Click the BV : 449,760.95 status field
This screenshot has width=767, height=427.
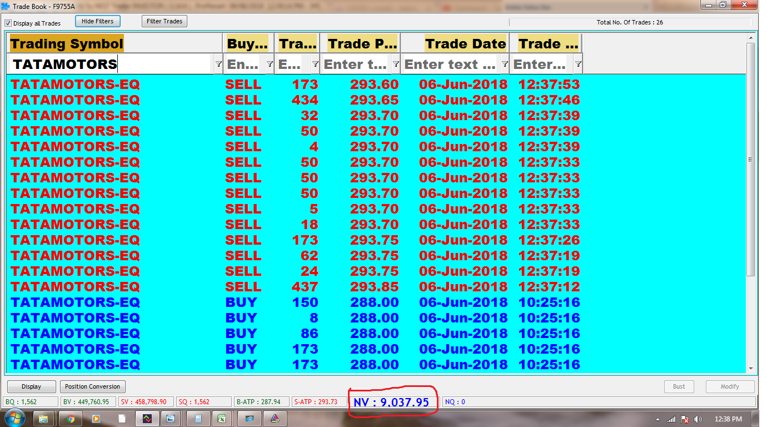[88, 401]
